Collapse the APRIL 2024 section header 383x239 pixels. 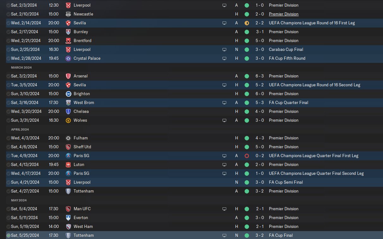pos(20,129)
